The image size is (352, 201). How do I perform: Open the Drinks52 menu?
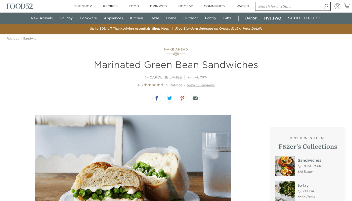[x=159, y=6]
